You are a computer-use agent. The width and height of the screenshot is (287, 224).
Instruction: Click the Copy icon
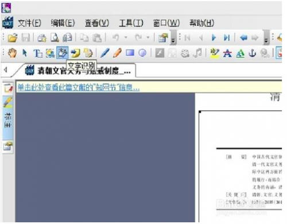[84, 38]
